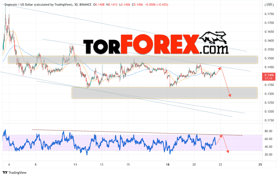
Task: Click 0.1250 on the price axis
Action: [269, 103]
